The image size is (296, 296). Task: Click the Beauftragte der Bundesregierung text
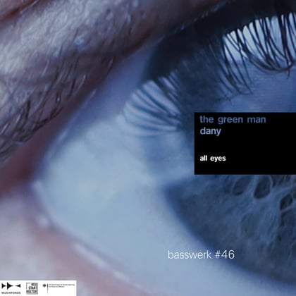(61, 285)
